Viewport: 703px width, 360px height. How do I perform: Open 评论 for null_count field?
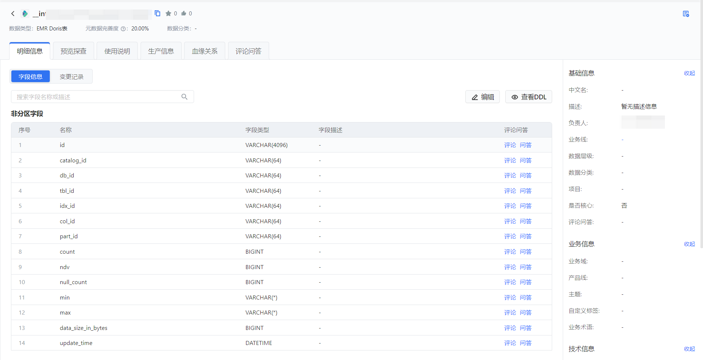510,282
